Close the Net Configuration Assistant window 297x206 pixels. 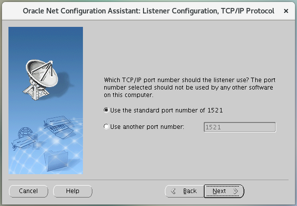[286, 11]
